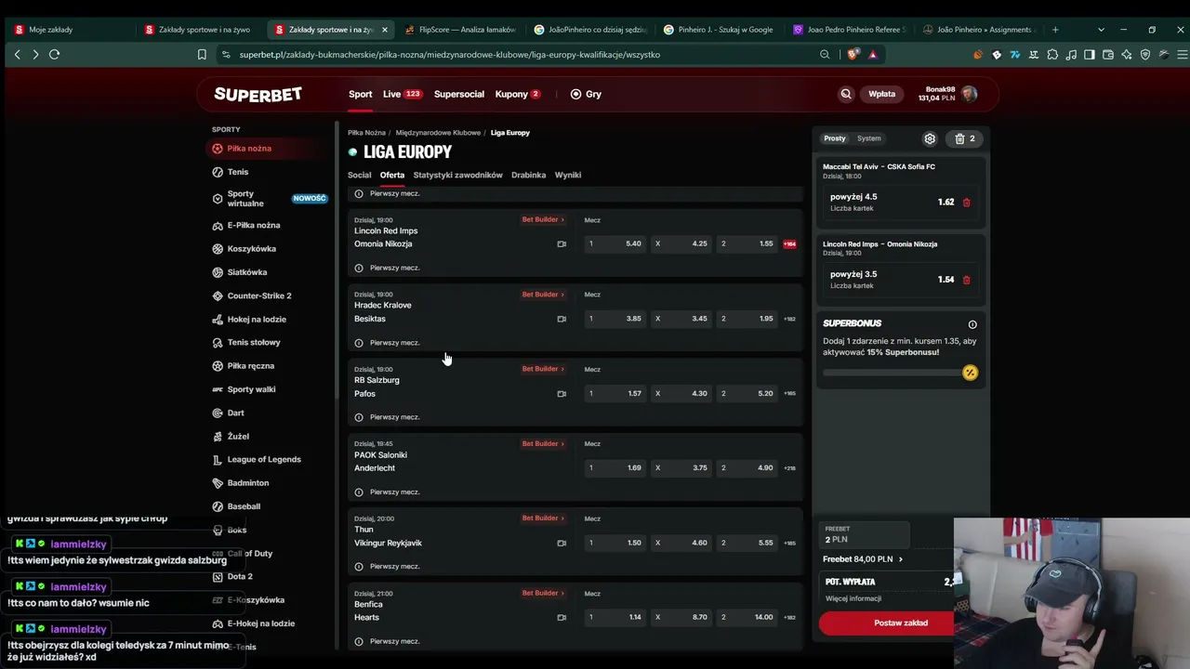Open the Bonak98 user avatar

[970, 94]
